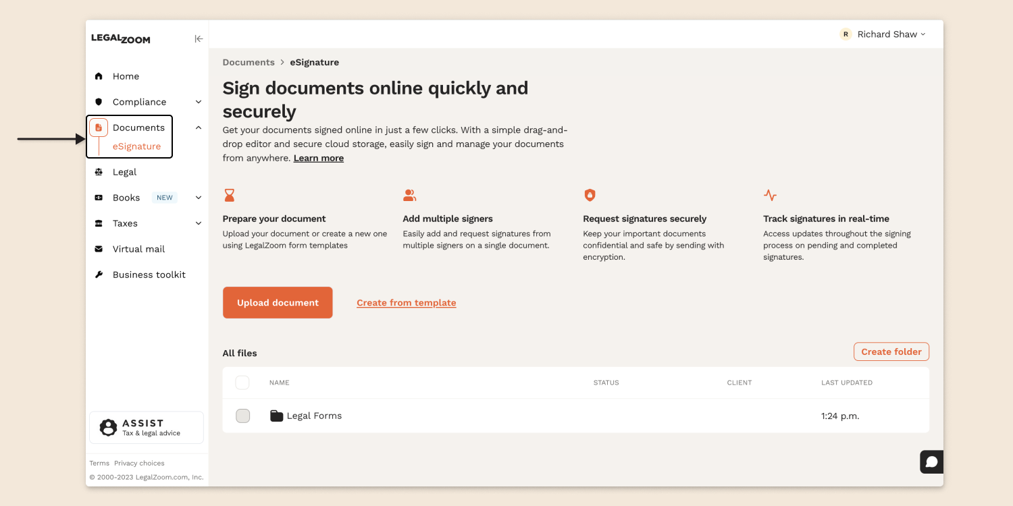Open Books in the sidebar
This screenshot has width=1013, height=506.
(x=126, y=198)
